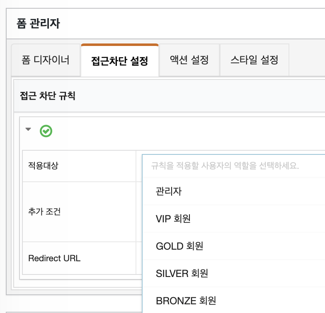Viewport: 325px width, 313px height.
Task: Click the blank tab strip area after 스타일 설정
Action: (307, 60)
